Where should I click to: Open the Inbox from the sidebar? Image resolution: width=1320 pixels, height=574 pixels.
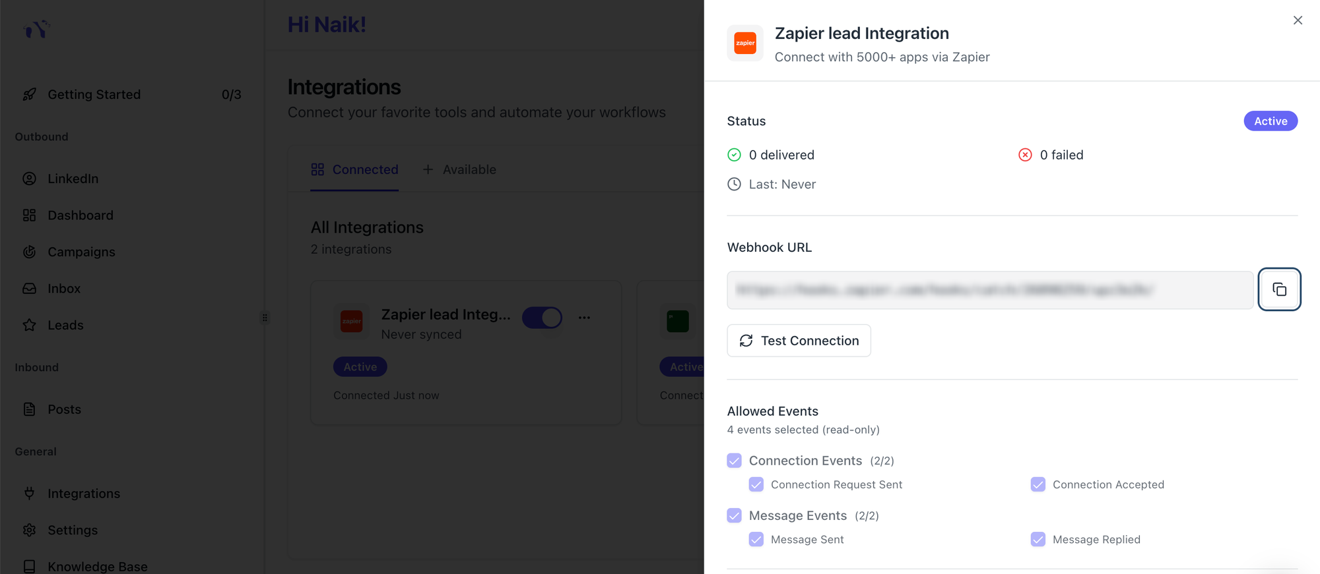tap(64, 288)
